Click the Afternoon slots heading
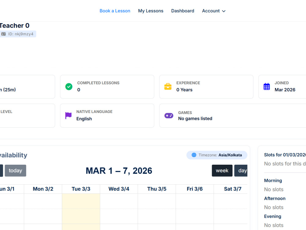 (274, 198)
